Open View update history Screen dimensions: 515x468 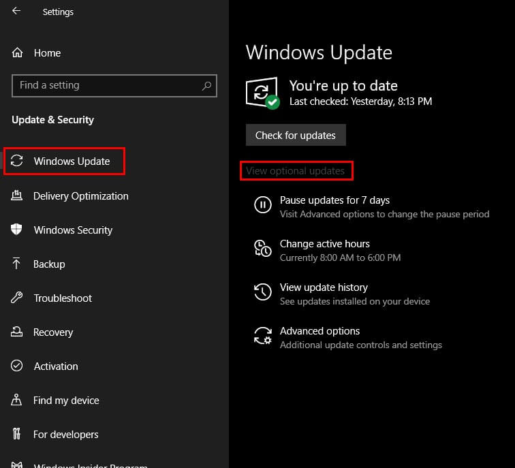pyautogui.click(x=324, y=287)
